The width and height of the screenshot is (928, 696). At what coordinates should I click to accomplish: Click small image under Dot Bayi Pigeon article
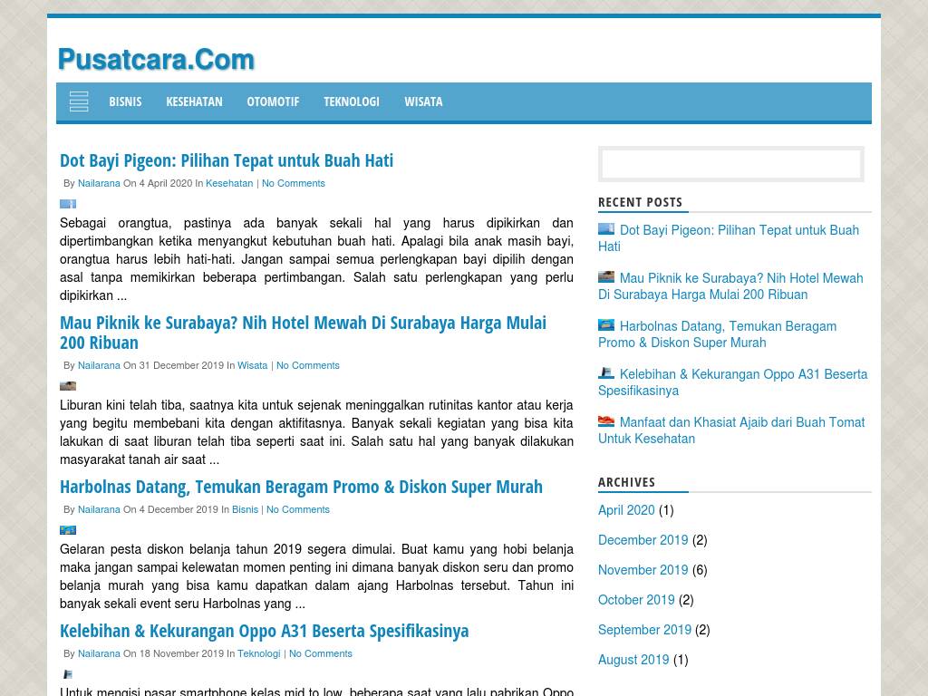(68, 204)
